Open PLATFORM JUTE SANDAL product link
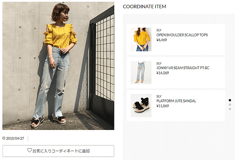This screenshot has width=237, height=160. point(176,101)
